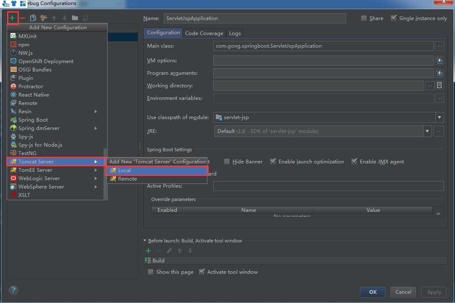The height and width of the screenshot is (303, 455).
Task: Switch to the Configuration tab
Action: pyautogui.click(x=163, y=33)
